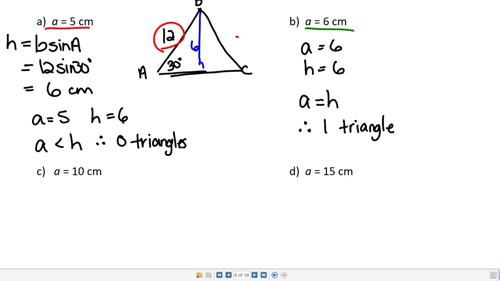Click the text 'd) a = 15 cm'
Screen dimensions: 500x281
click(x=321, y=172)
